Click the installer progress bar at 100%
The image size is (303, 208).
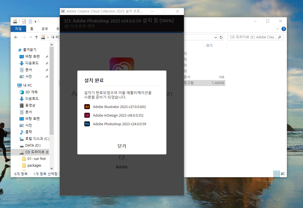coord(122,32)
